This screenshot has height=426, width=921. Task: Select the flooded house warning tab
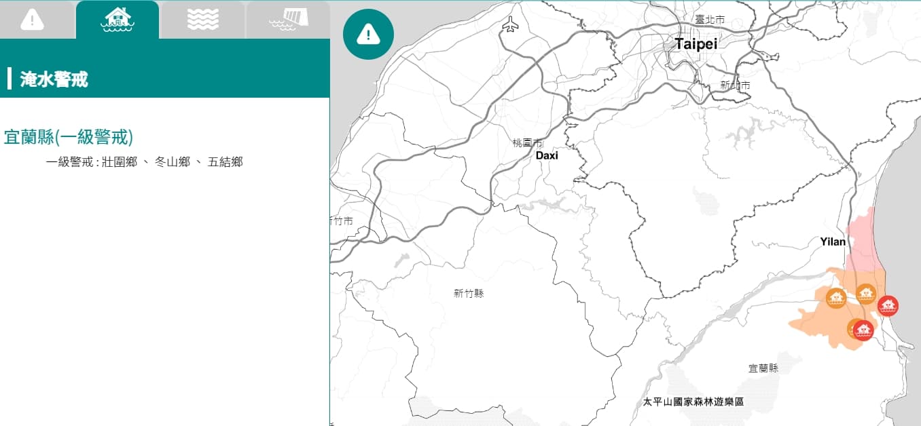click(x=118, y=20)
